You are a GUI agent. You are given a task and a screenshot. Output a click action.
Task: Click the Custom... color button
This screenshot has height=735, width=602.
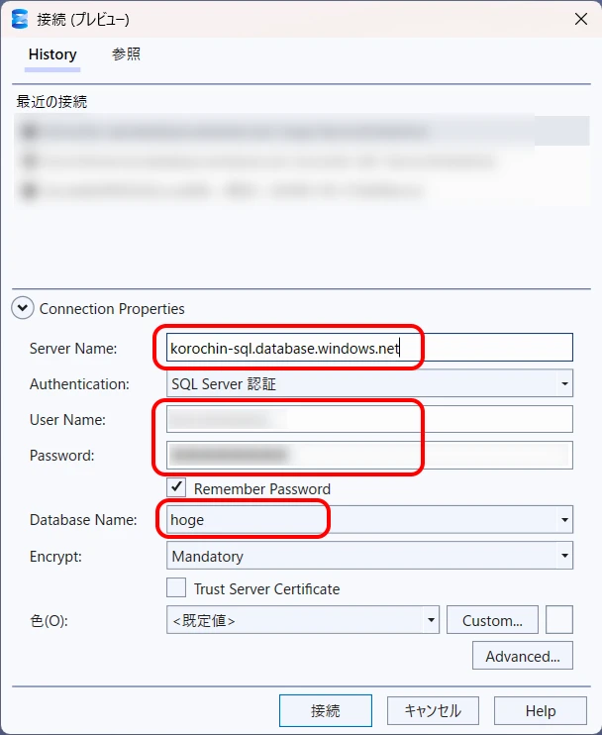[492, 621]
